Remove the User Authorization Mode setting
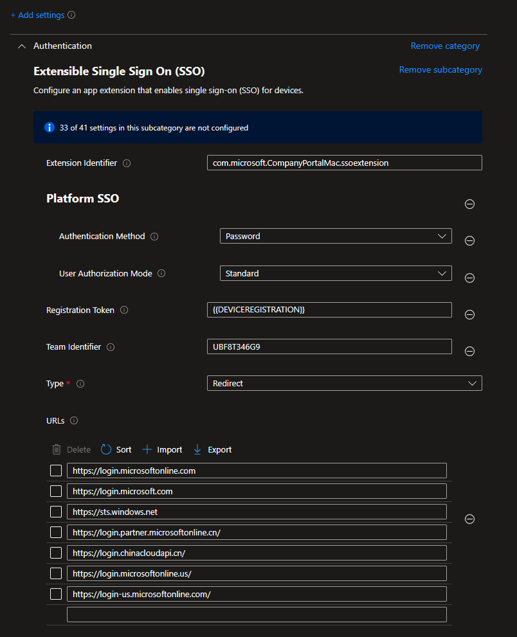The width and height of the screenshot is (517, 637). [x=469, y=278]
